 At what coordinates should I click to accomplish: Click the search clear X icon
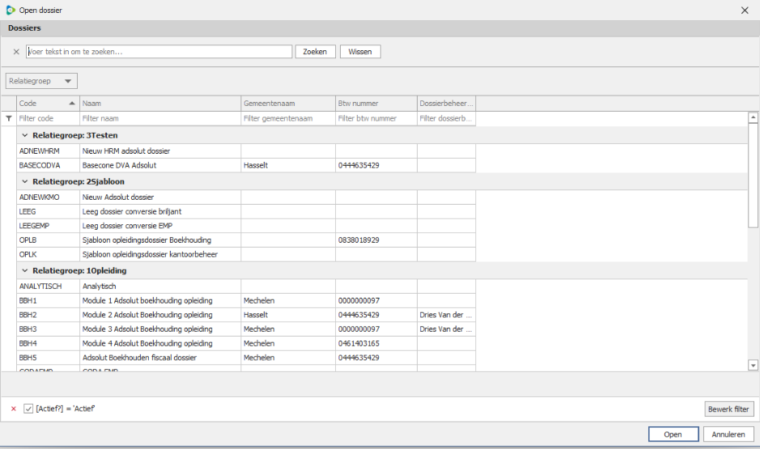pos(16,52)
